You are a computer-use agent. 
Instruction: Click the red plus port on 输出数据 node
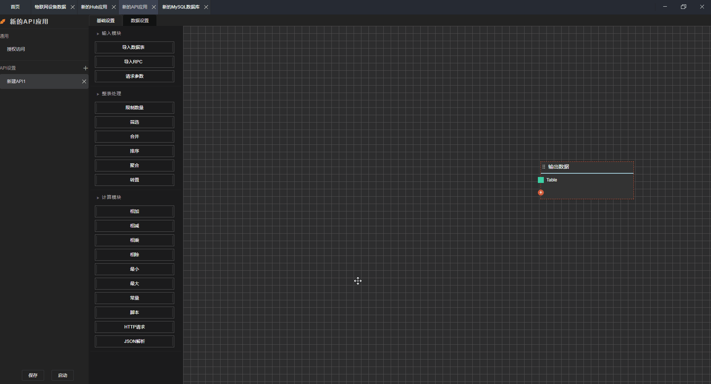(x=541, y=193)
